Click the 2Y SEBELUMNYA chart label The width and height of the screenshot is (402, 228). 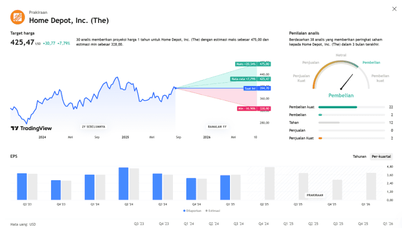[93, 126]
